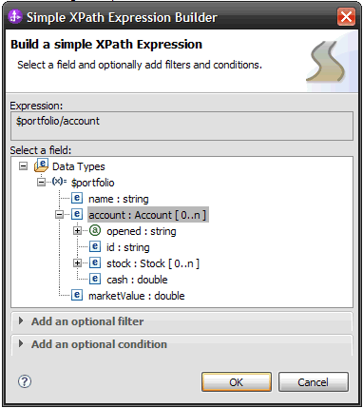This screenshot has height=408, width=363.
Task: Collapse the Data Types tree node
Action: 23,166
